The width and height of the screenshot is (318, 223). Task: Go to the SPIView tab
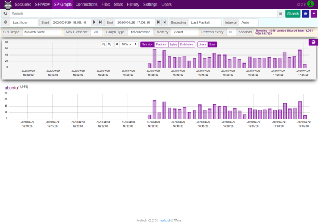pyautogui.click(x=43, y=5)
